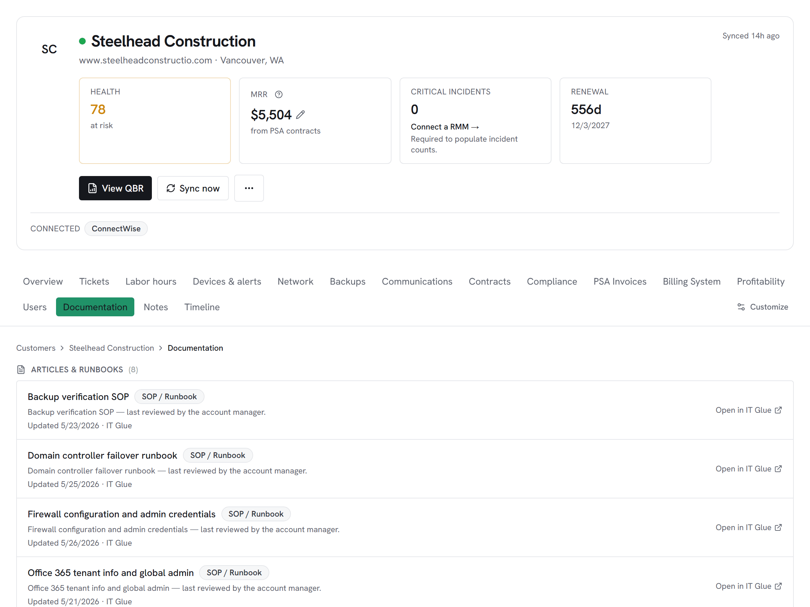Click the SOP / Runbook tag on Domain controller
810x607 pixels.
coord(217,456)
